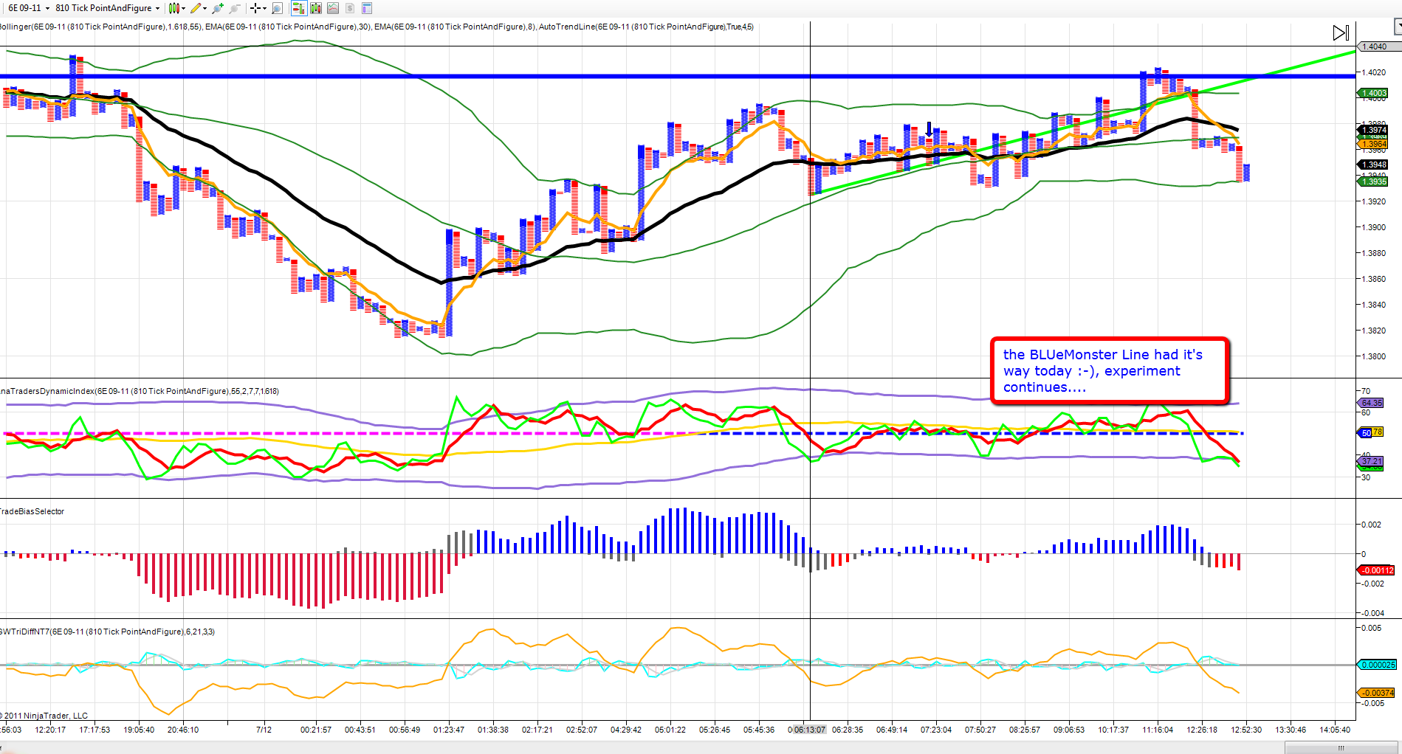Click the TradeBiasSelector panel label
1402x754 pixels.
pos(32,511)
